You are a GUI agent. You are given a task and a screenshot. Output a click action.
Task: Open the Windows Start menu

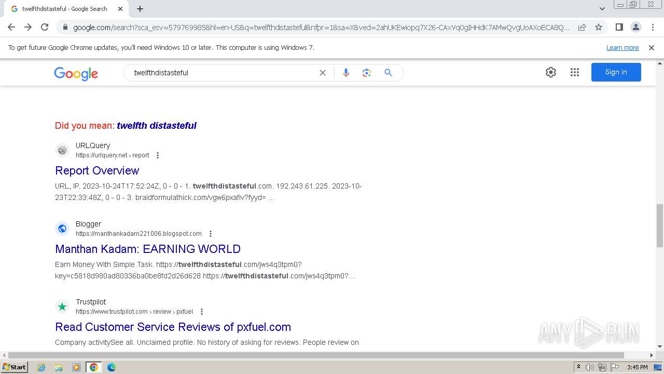click(x=15, y=367)
